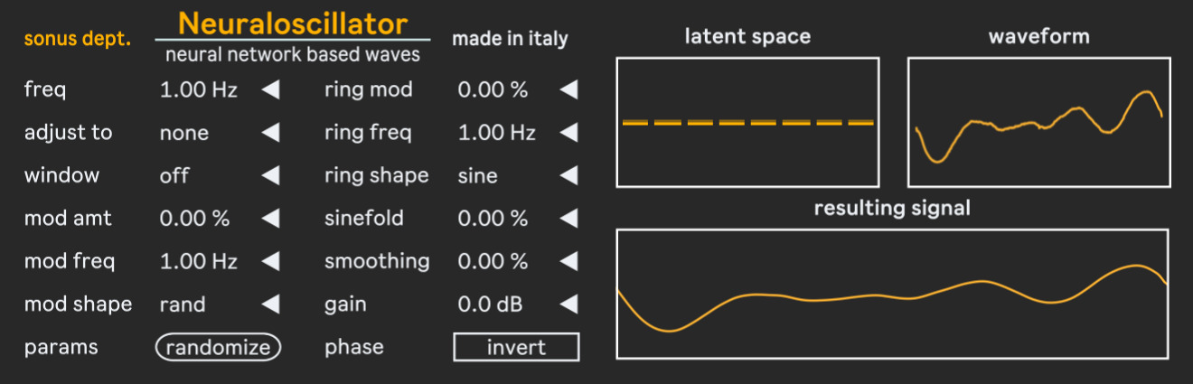Click the triangle arrow next to freq

(270, 89)
